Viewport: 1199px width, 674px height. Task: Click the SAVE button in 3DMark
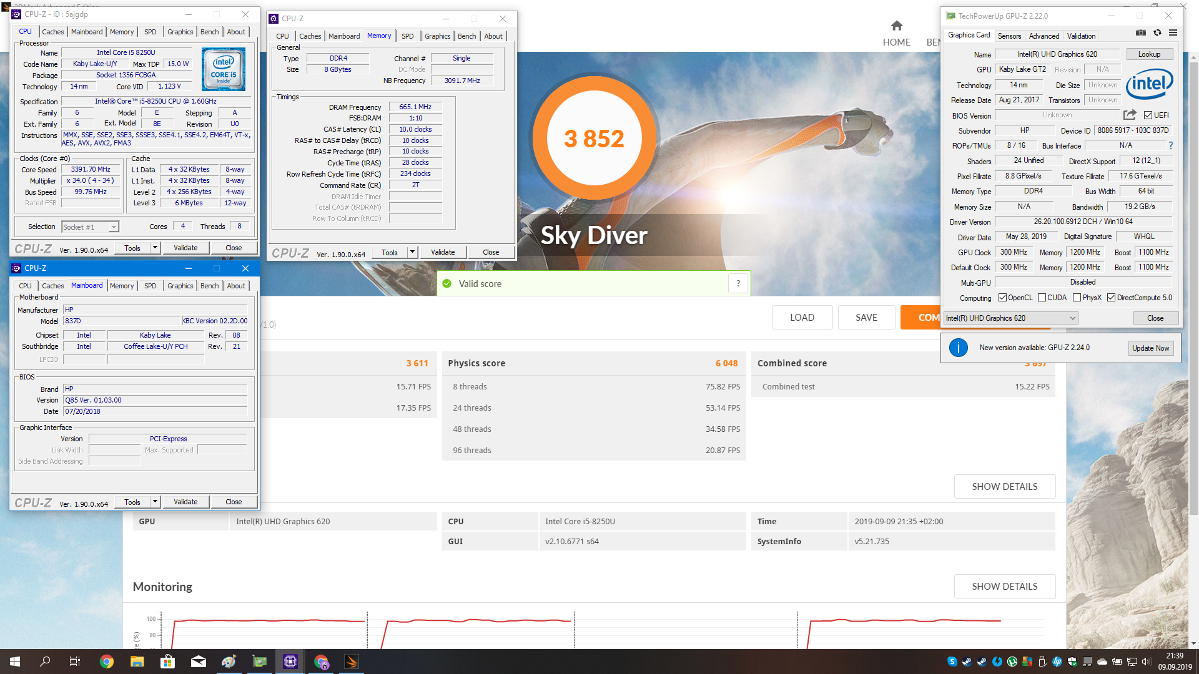coord(866,318)
